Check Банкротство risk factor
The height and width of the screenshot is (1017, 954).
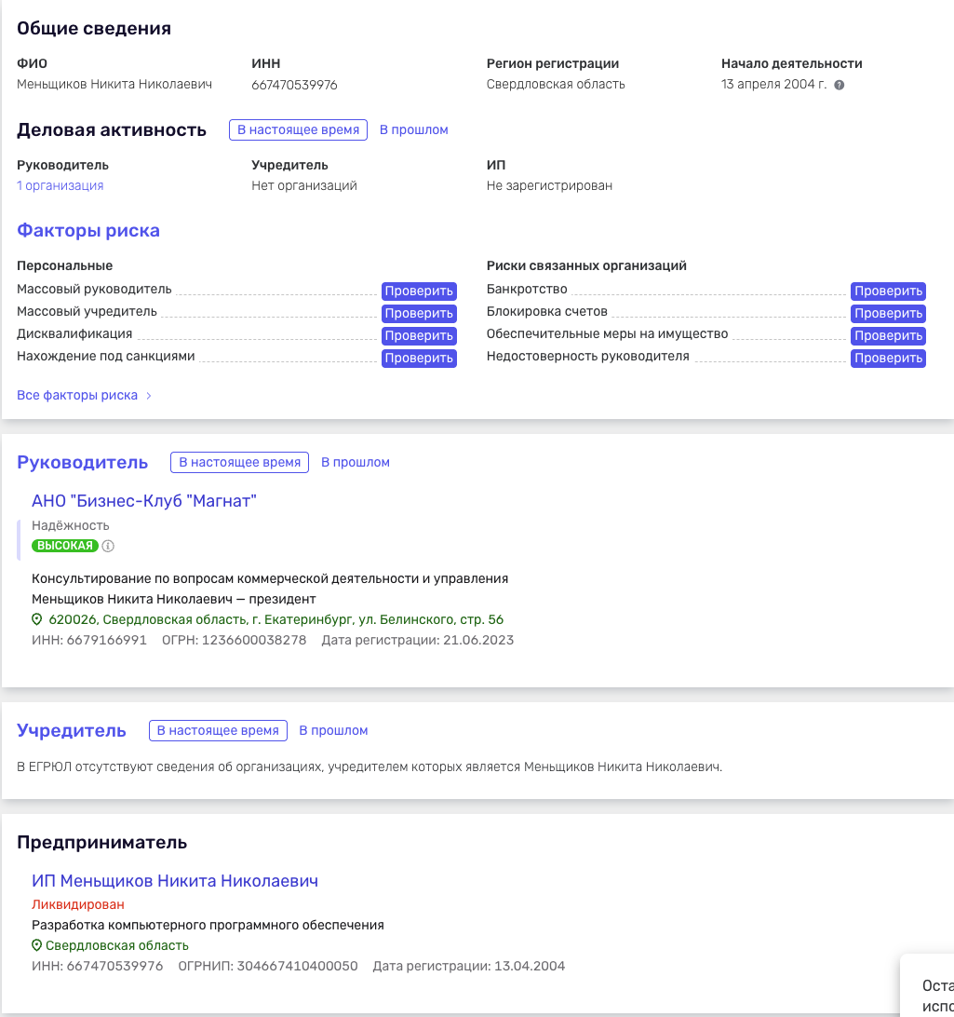[x=888, y=292]
